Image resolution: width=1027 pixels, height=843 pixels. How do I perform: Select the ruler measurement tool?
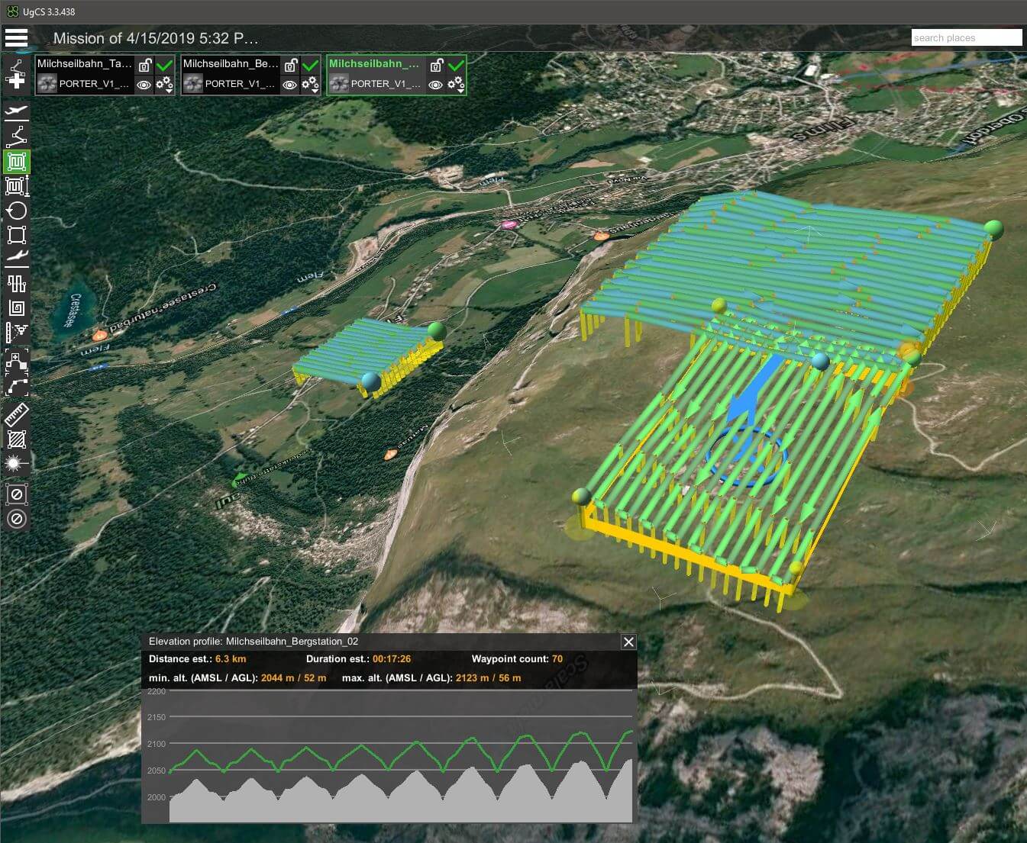click(x=16, y=414)
